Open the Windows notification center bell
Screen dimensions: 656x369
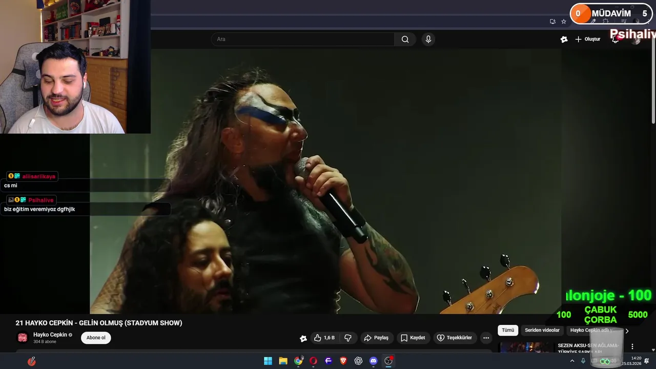[x=647, y=361]
